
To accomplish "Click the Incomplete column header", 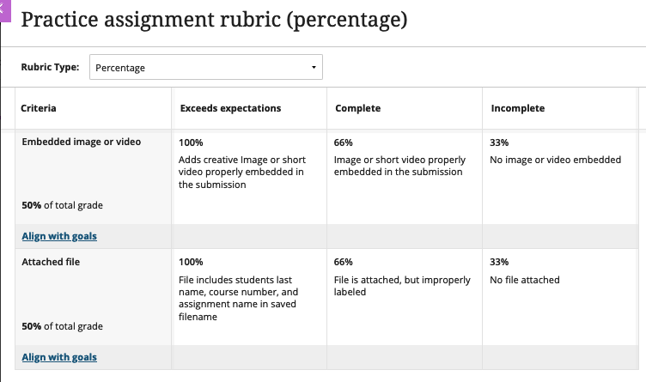I will 517,108.
